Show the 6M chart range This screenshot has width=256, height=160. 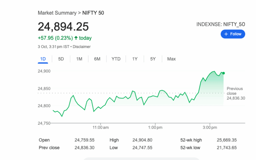click(x=97, y=59)
